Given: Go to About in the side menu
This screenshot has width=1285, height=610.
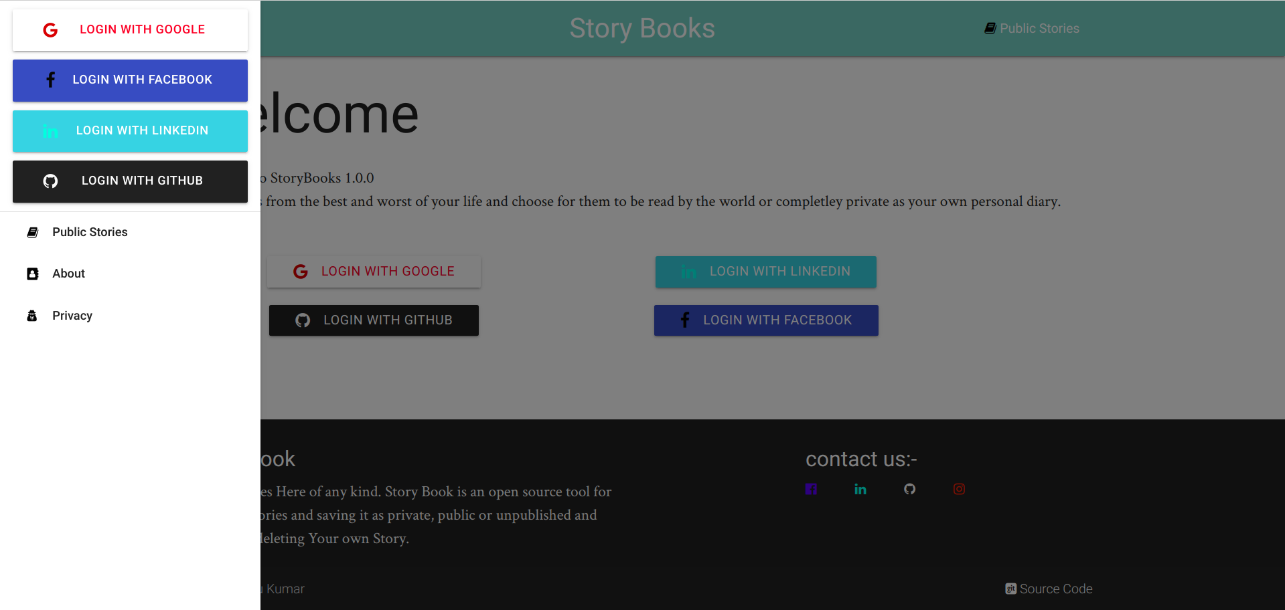Looking at the screenshot, I should (68, 274).
